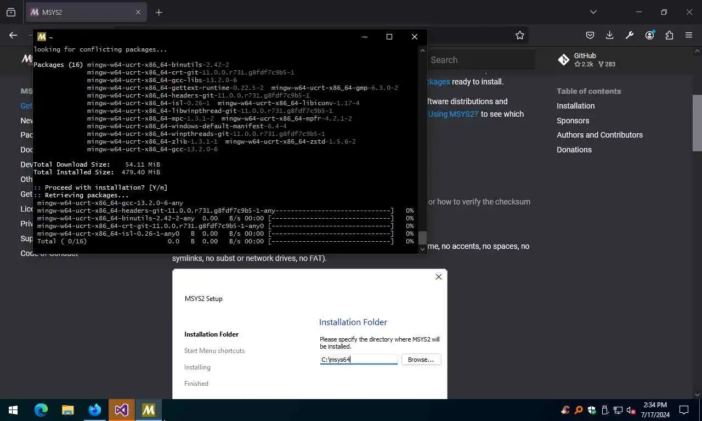
Task: Click the MSYS2 terminal title icon
Action: pos(41,37)
